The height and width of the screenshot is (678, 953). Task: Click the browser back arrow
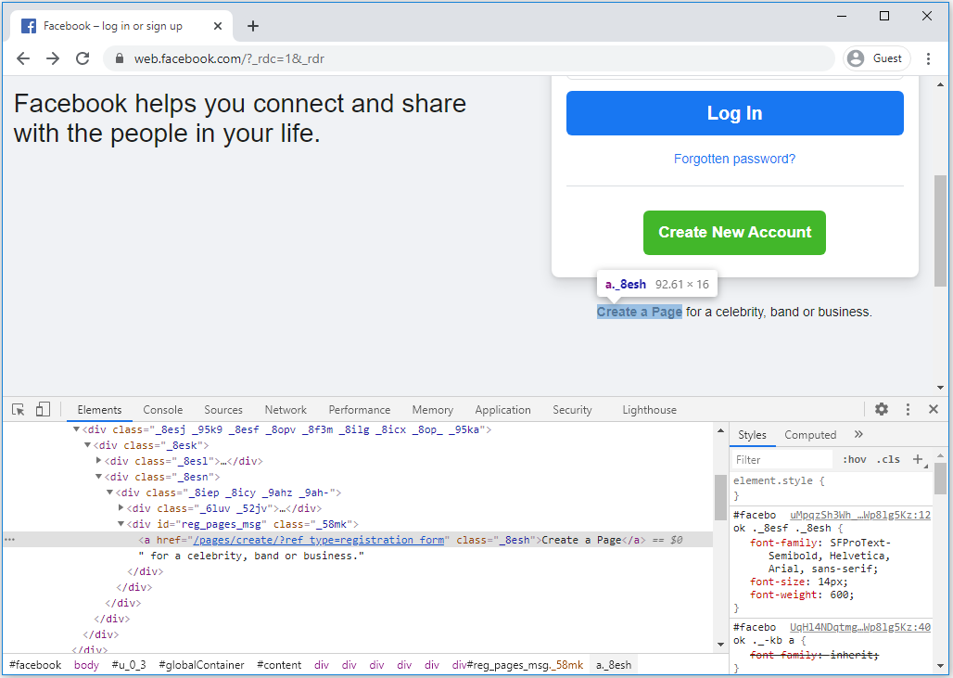23,58
